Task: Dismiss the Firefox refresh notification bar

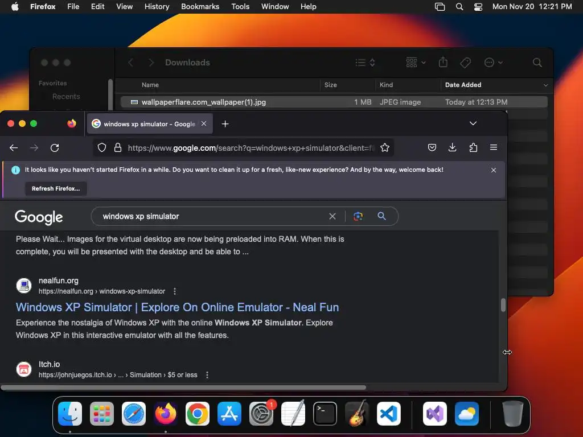Action: [x=494, y=170]
